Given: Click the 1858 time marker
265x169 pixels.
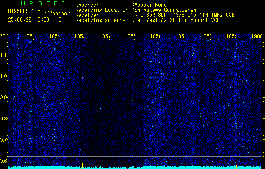Looking at the screenshot, I should pos(206,36).
